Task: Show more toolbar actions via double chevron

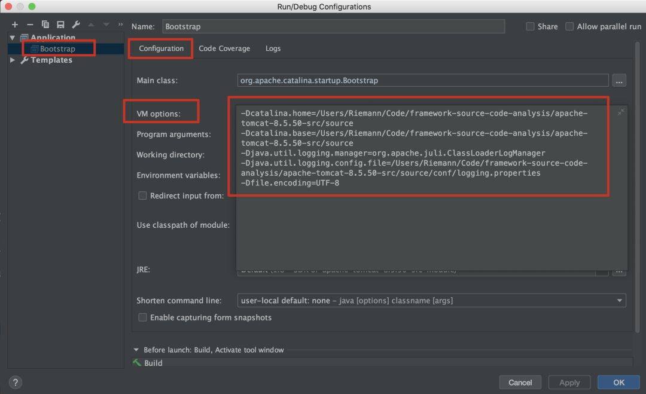Action: coord(120,25)
